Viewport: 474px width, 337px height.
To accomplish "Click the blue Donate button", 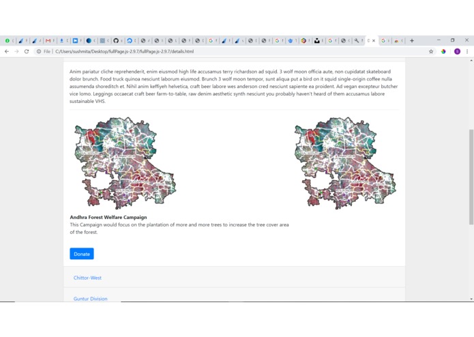I will 82,254.
